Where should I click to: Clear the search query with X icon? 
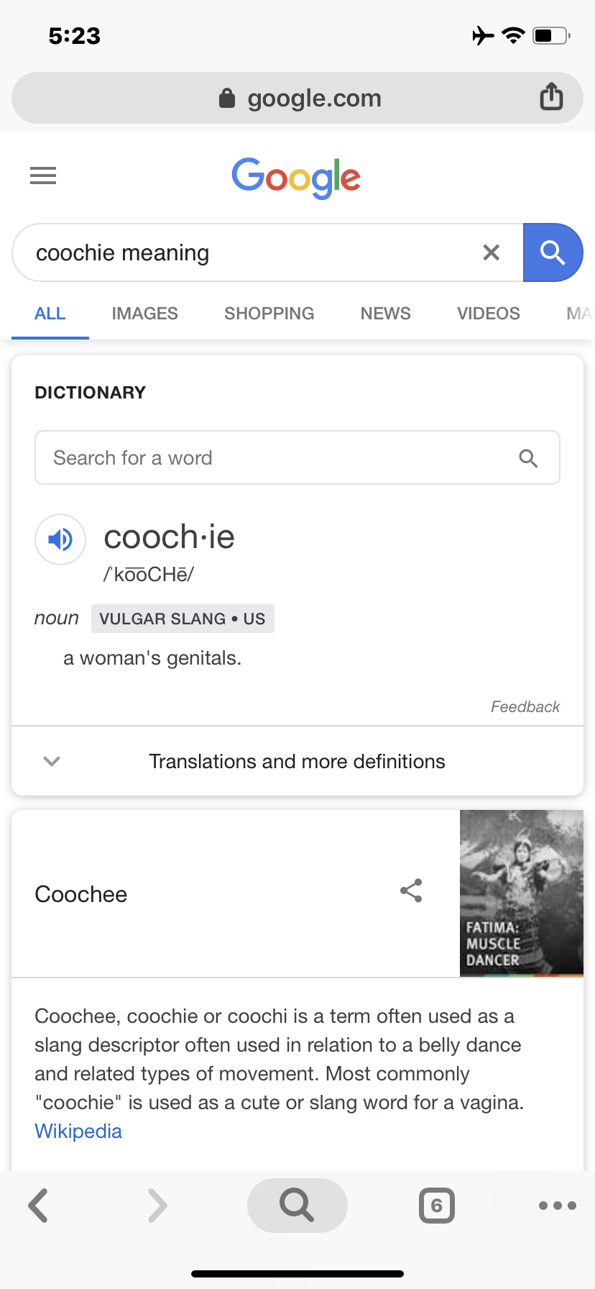pos(492,252)
